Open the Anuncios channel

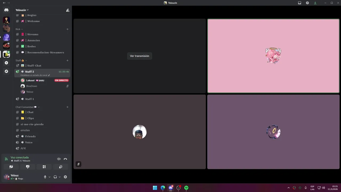pyautogui.click(x=42, y=41)
